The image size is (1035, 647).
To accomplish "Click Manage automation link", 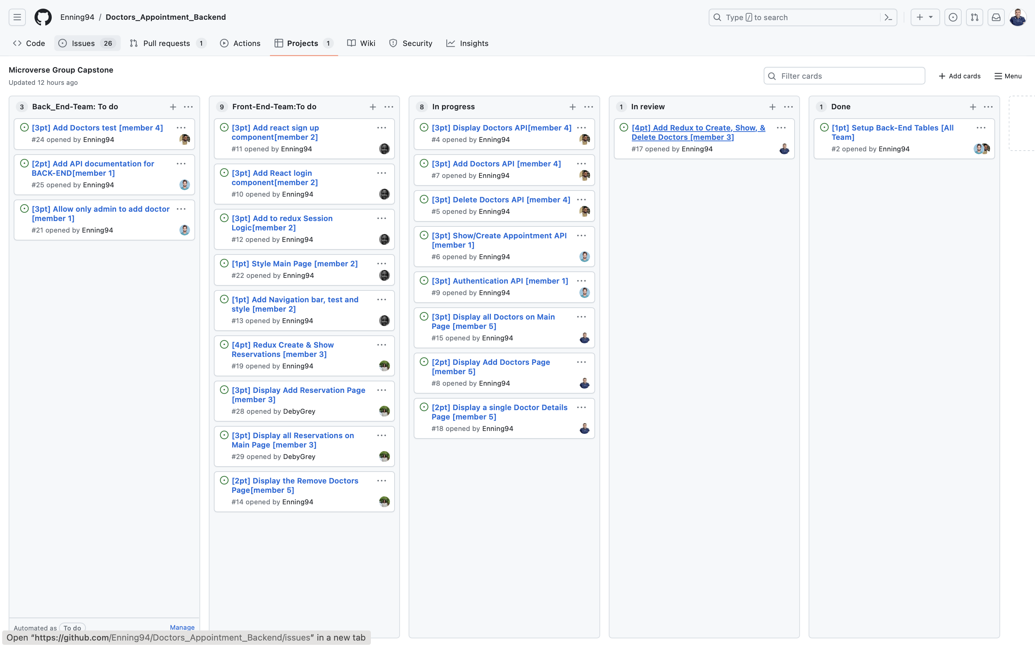I will [182, 627].
